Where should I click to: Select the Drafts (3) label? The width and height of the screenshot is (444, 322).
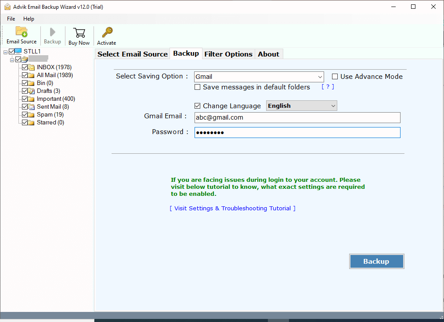48,91
